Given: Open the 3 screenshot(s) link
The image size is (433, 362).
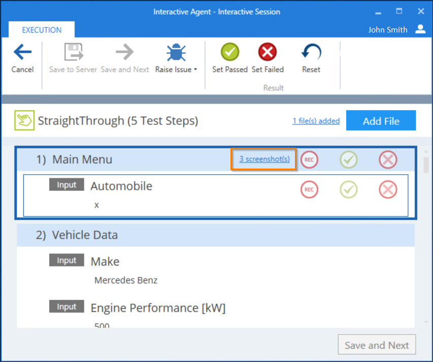Looking at the screenshot, I should point(264,159).
